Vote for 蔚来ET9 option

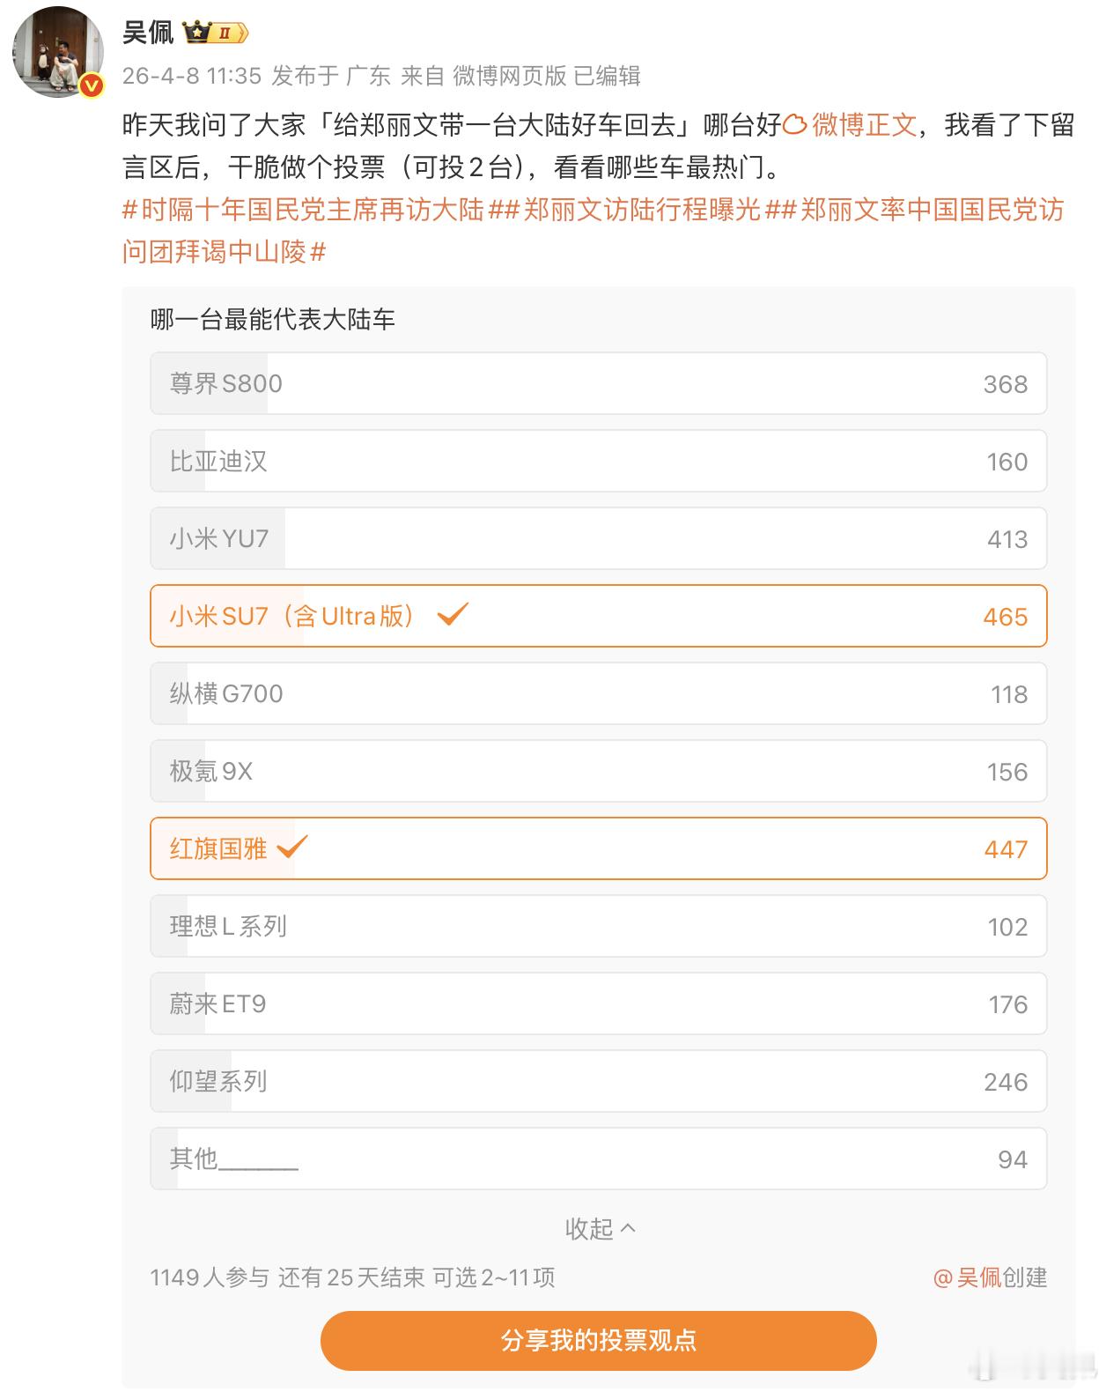tap(598, 1003)
